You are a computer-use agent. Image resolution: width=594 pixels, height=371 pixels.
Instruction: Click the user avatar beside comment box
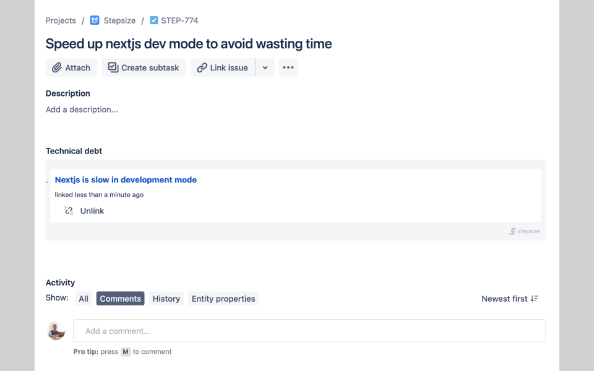coord(56,331)
